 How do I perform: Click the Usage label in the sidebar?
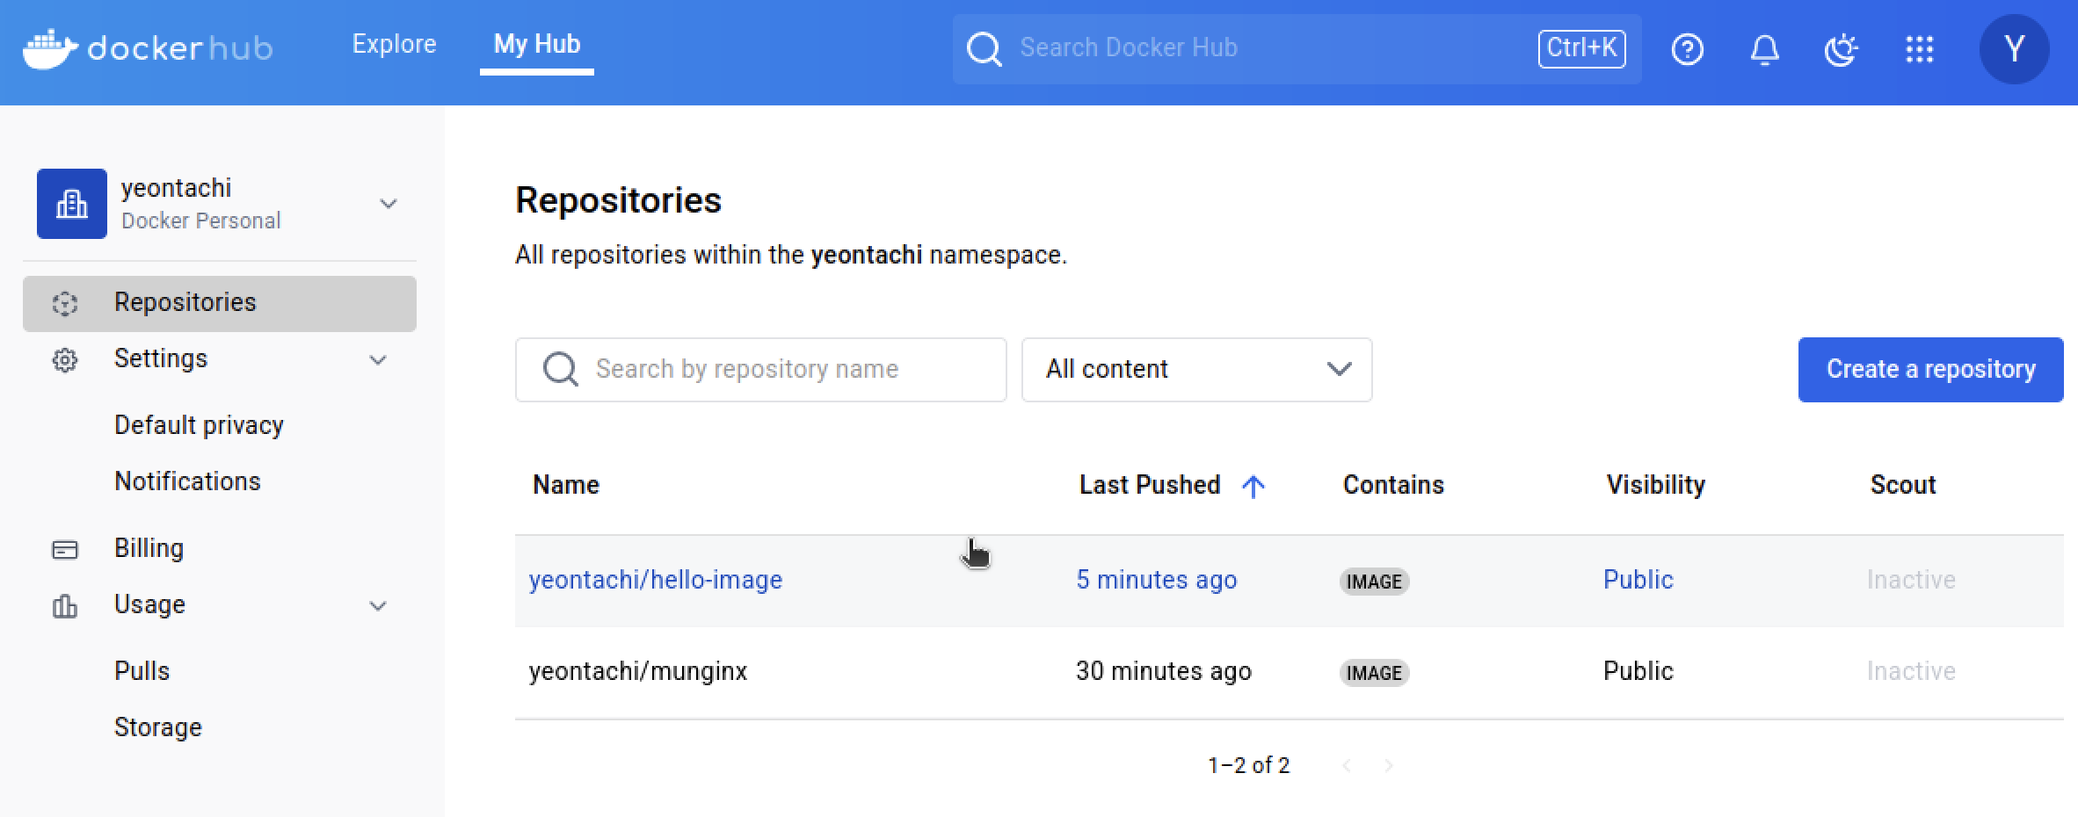[x=149, y=604]
